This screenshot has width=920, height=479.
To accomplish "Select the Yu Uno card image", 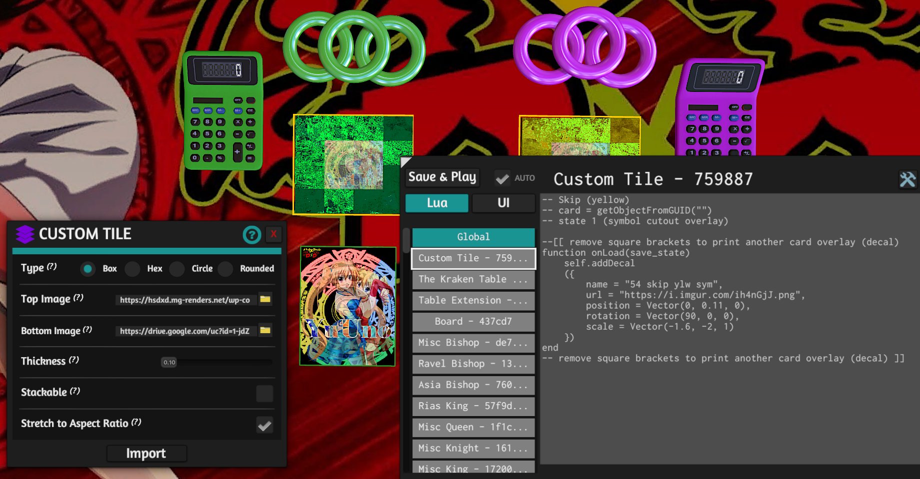I will click(x=347, y=306).
